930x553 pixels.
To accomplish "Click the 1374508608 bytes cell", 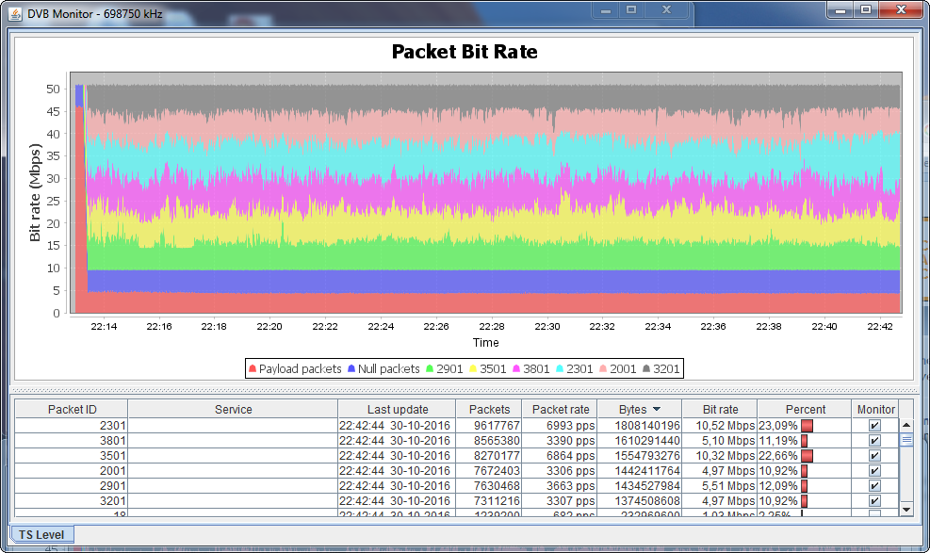I will tap(640, 501).
